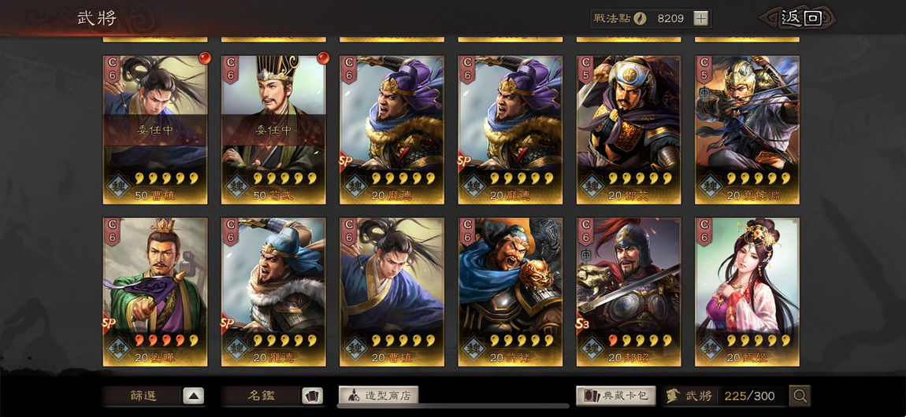Screen dimensions: 906x417
Task: Click the red notification dot on 荀彧
Action: coord(324,57)
